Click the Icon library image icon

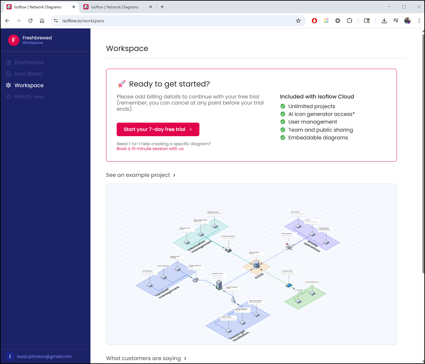[x=8, y=74]
